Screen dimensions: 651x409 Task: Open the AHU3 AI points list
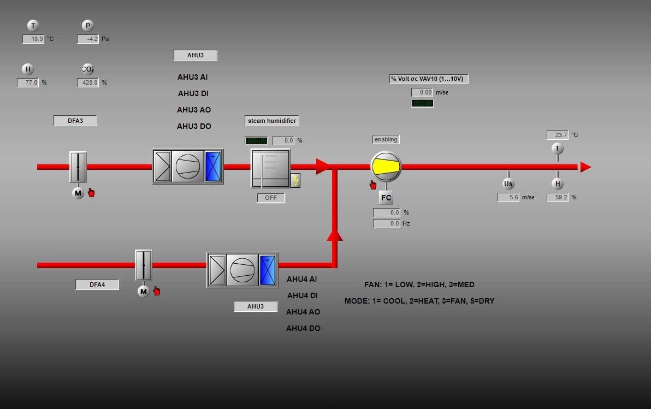[192, 77]
